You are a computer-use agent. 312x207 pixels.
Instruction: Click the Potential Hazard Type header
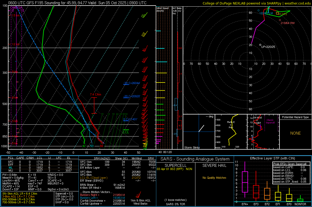295,117
